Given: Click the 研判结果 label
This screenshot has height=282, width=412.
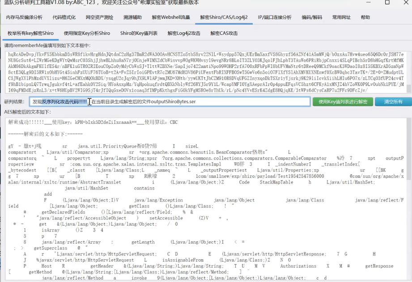Looking at the screenshot, I should click(14, 101).
